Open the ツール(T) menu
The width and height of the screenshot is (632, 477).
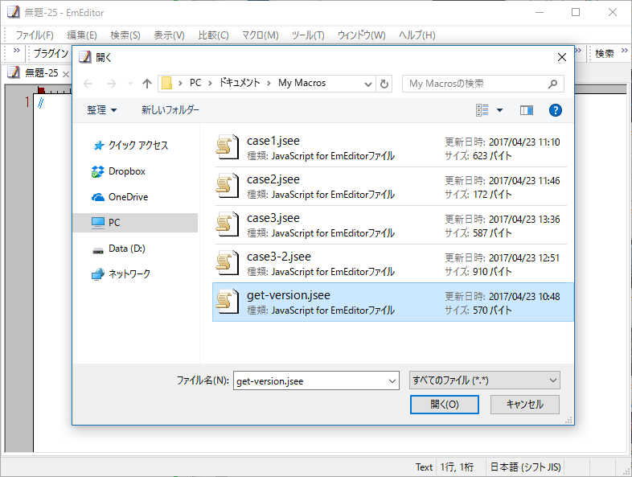(308, 35)
